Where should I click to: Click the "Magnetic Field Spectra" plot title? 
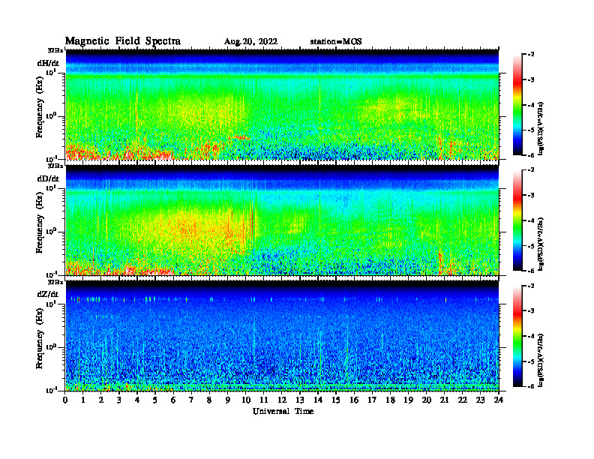coord(123,41)
